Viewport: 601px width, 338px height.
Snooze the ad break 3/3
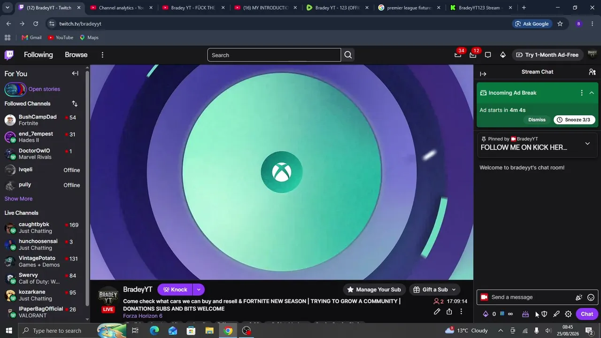[x=575, y=120]
